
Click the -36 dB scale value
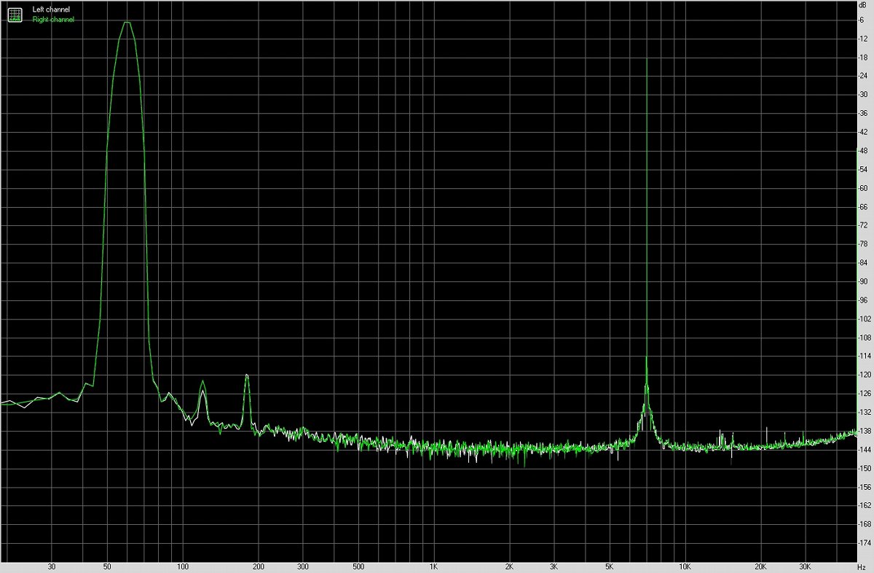(x=863, y=113)
